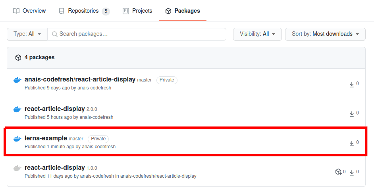
Task: Open the Visibility: All dropdown
Action: [x=257, y=34]
